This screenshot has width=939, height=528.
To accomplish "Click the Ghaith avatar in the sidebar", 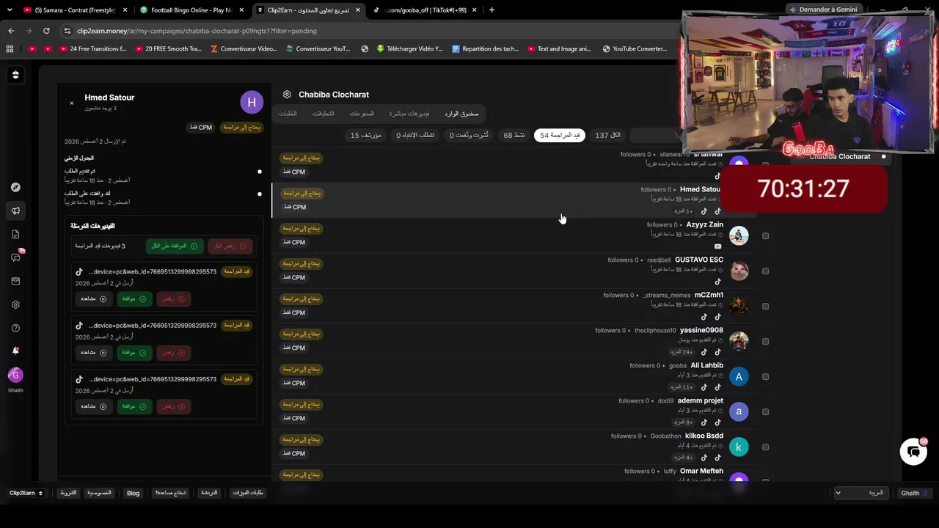I will pyautogui.click(x=15, y=375).
